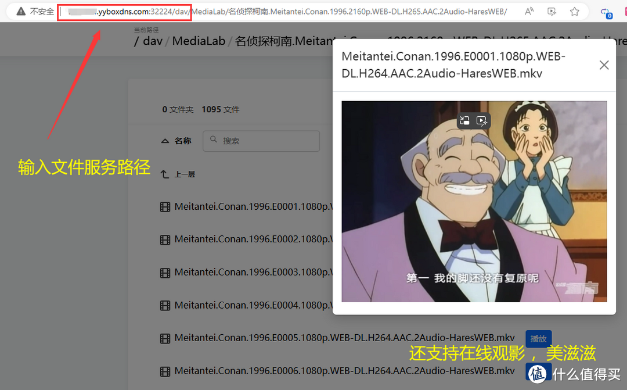
Task: Open file Meitantei.Conan.1996.E0001 in list
Action: [x=254, y=206]
